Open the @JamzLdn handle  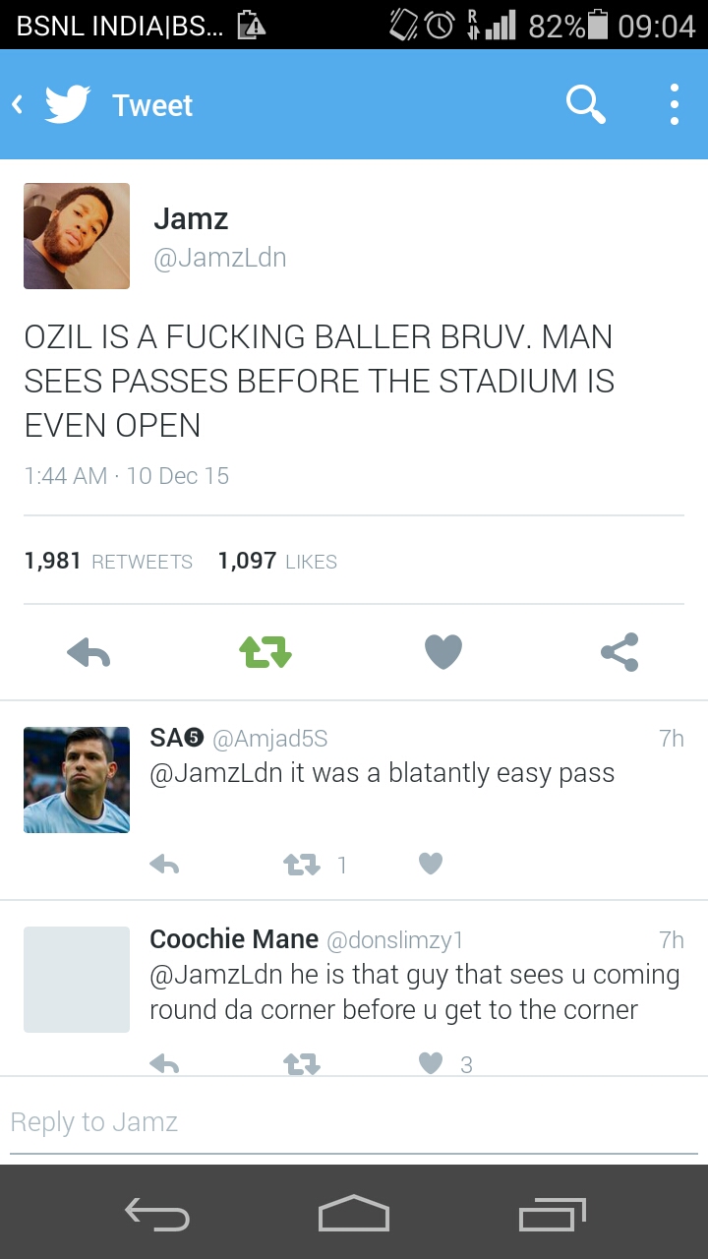coord(220,258)
